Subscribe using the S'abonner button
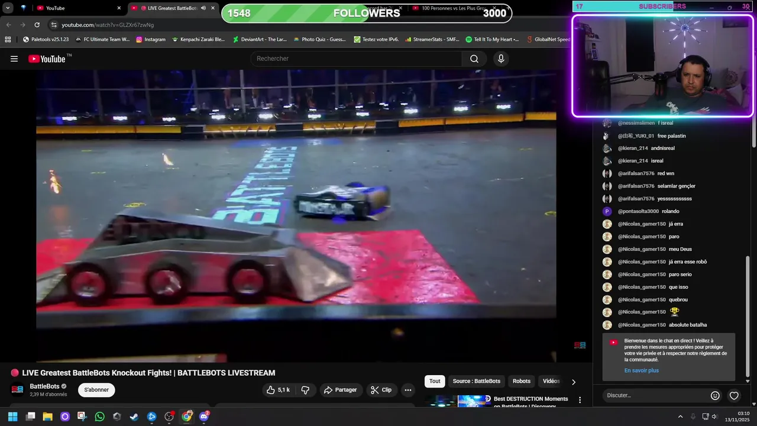Viewport: 757px width, 426px height. (x=96, y=390)
